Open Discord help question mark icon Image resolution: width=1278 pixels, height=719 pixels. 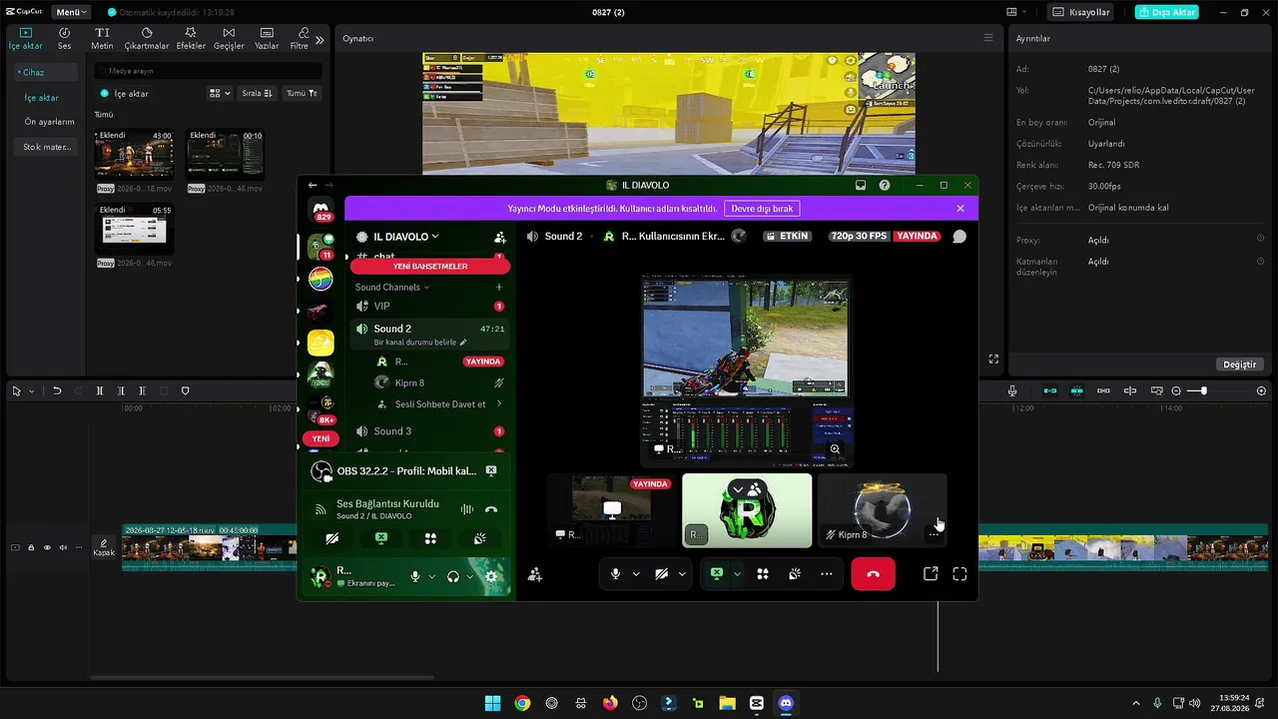[x=885, y=186]
